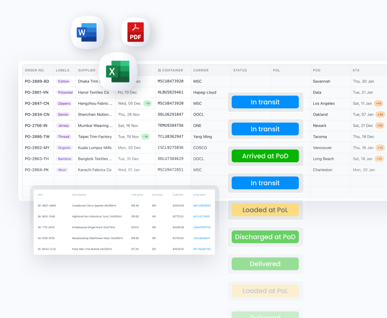Screen dimensions: 387x318
Task: Open order PO-2895-TW
Action: 37,136
